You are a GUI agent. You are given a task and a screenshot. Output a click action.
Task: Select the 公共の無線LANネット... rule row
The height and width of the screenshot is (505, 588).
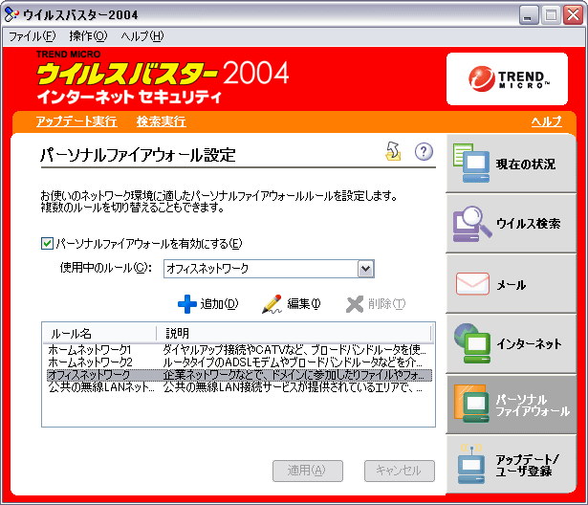point(238,387)
